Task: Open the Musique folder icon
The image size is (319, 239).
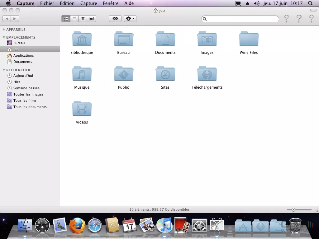Action: coord(82,74)
